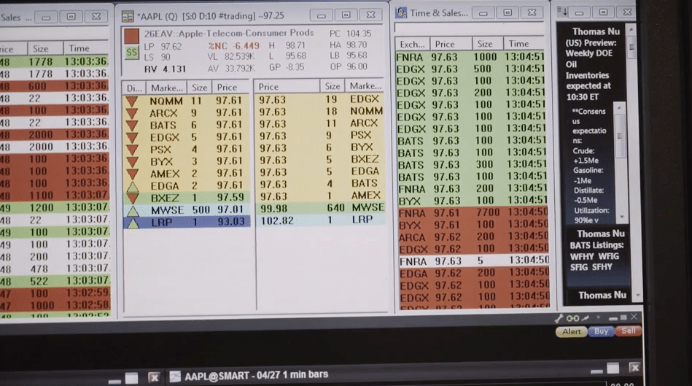Sort asks by the ask-side Price column header

coord(287,87)
